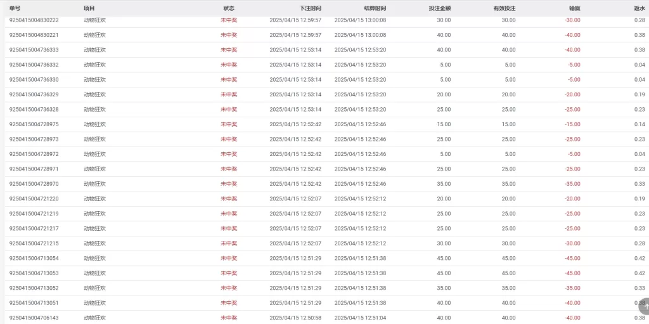
Task: Open order 9250415004713054 entry
Action: click(x=34, y=258)
